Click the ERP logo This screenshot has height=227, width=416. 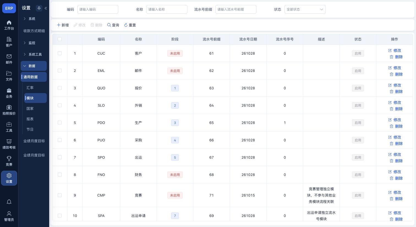pyautogui.click(x=9, y=8)
